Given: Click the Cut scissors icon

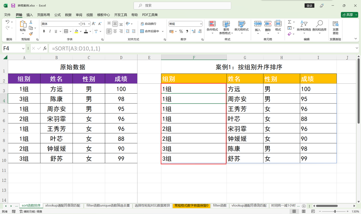Looking at the screenshot, I should [x=31, y=22].
